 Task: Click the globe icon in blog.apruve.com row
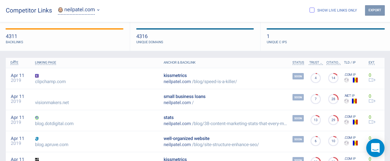point(346,143)
